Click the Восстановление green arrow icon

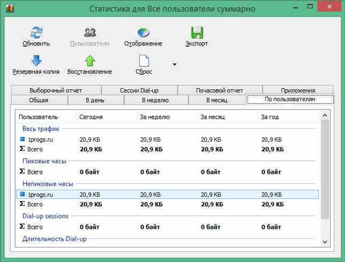coord(90,60)
